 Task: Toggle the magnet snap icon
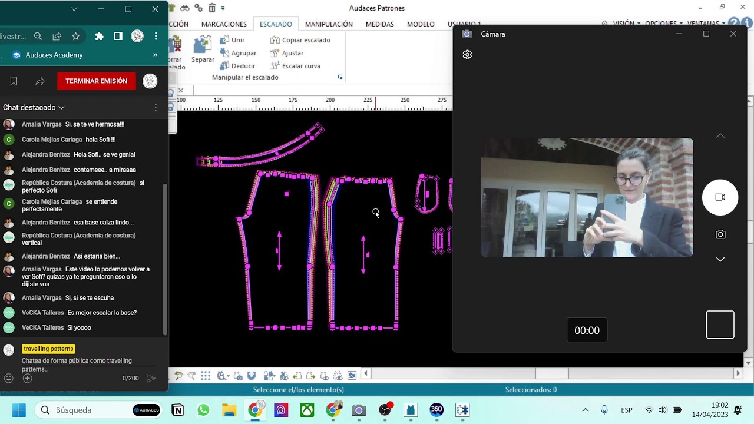[252, 376]
